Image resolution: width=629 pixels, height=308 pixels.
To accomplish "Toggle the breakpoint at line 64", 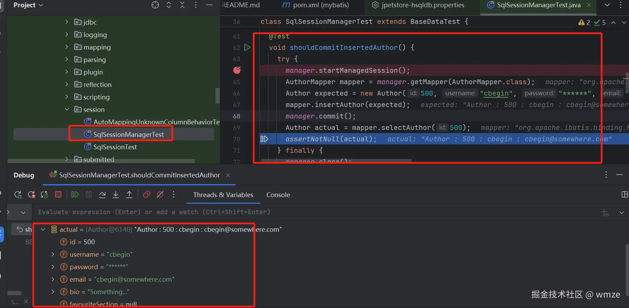I will pyautogui.click(x=237, y=70).
